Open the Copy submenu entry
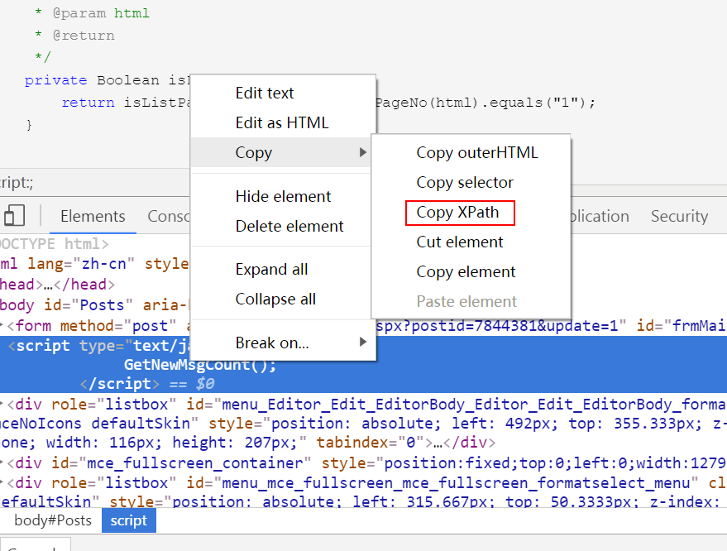Screen dimensions: 727x551 point(281,152)
